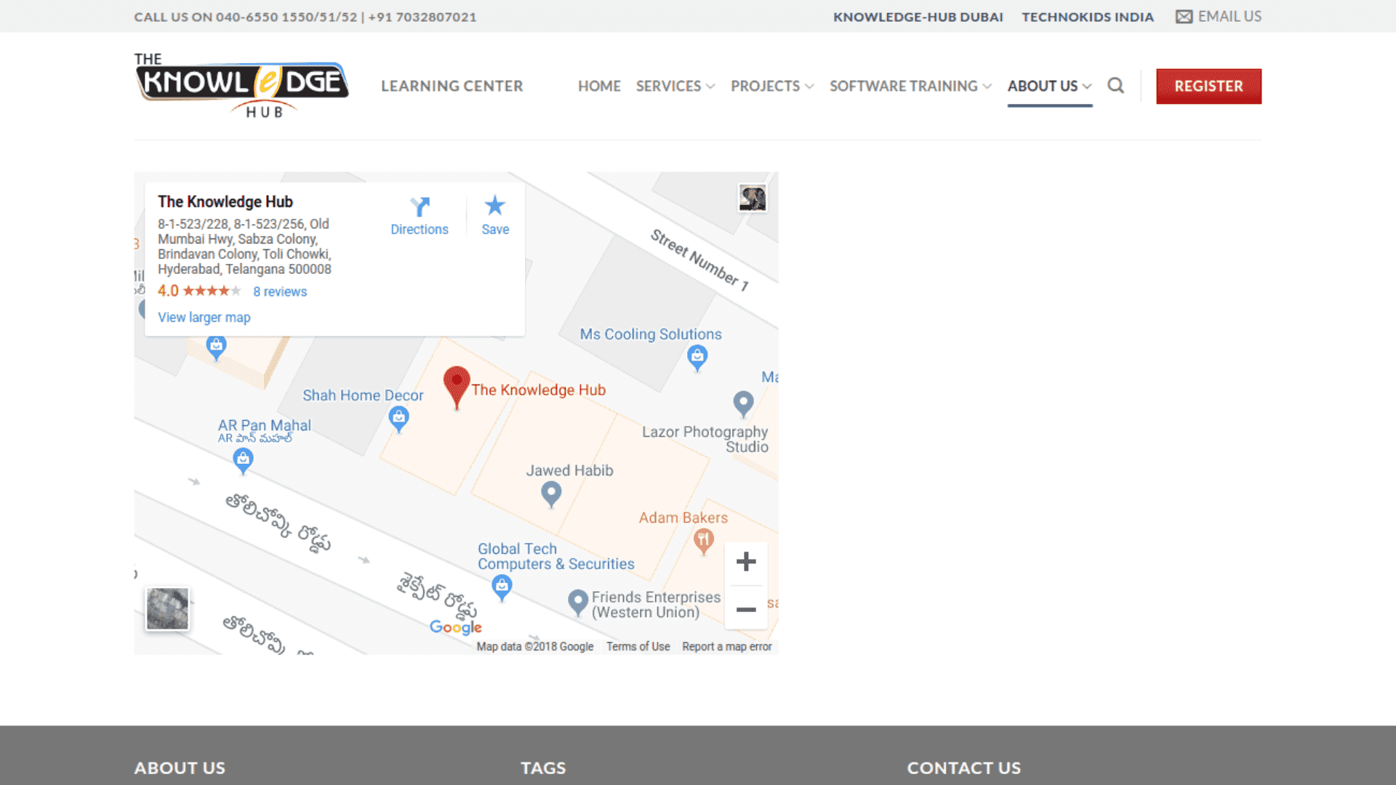Image resolution: width=1396 pixels, height=785 pixels.
Task: Click the 8 reviews link
Action: (280, 291)
